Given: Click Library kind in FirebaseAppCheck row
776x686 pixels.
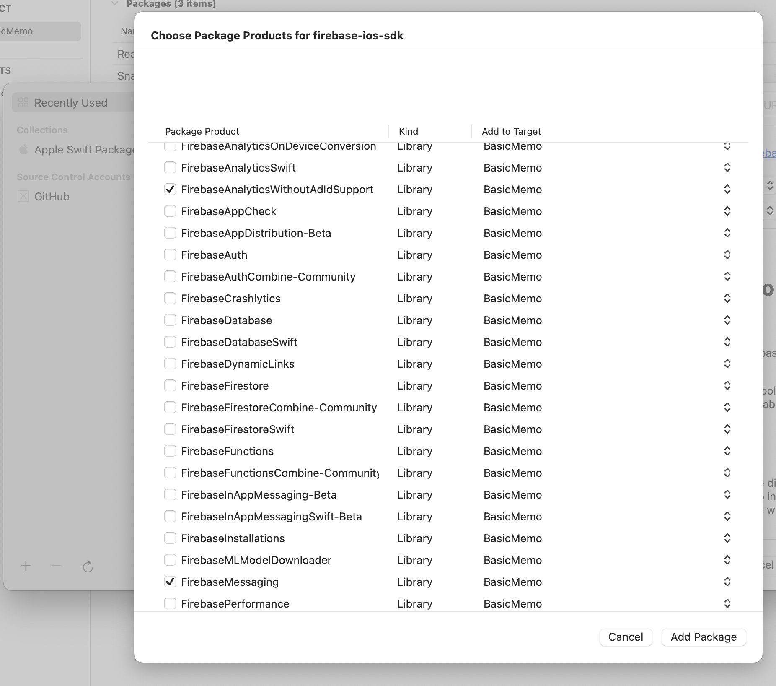Looking at the screenshot, I should coord(415,211).
